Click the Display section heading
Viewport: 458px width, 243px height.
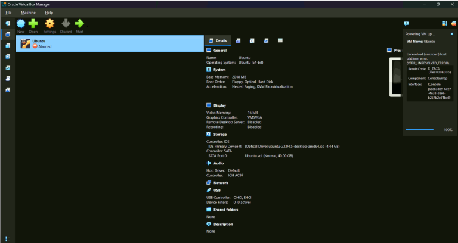coord(220,105)
